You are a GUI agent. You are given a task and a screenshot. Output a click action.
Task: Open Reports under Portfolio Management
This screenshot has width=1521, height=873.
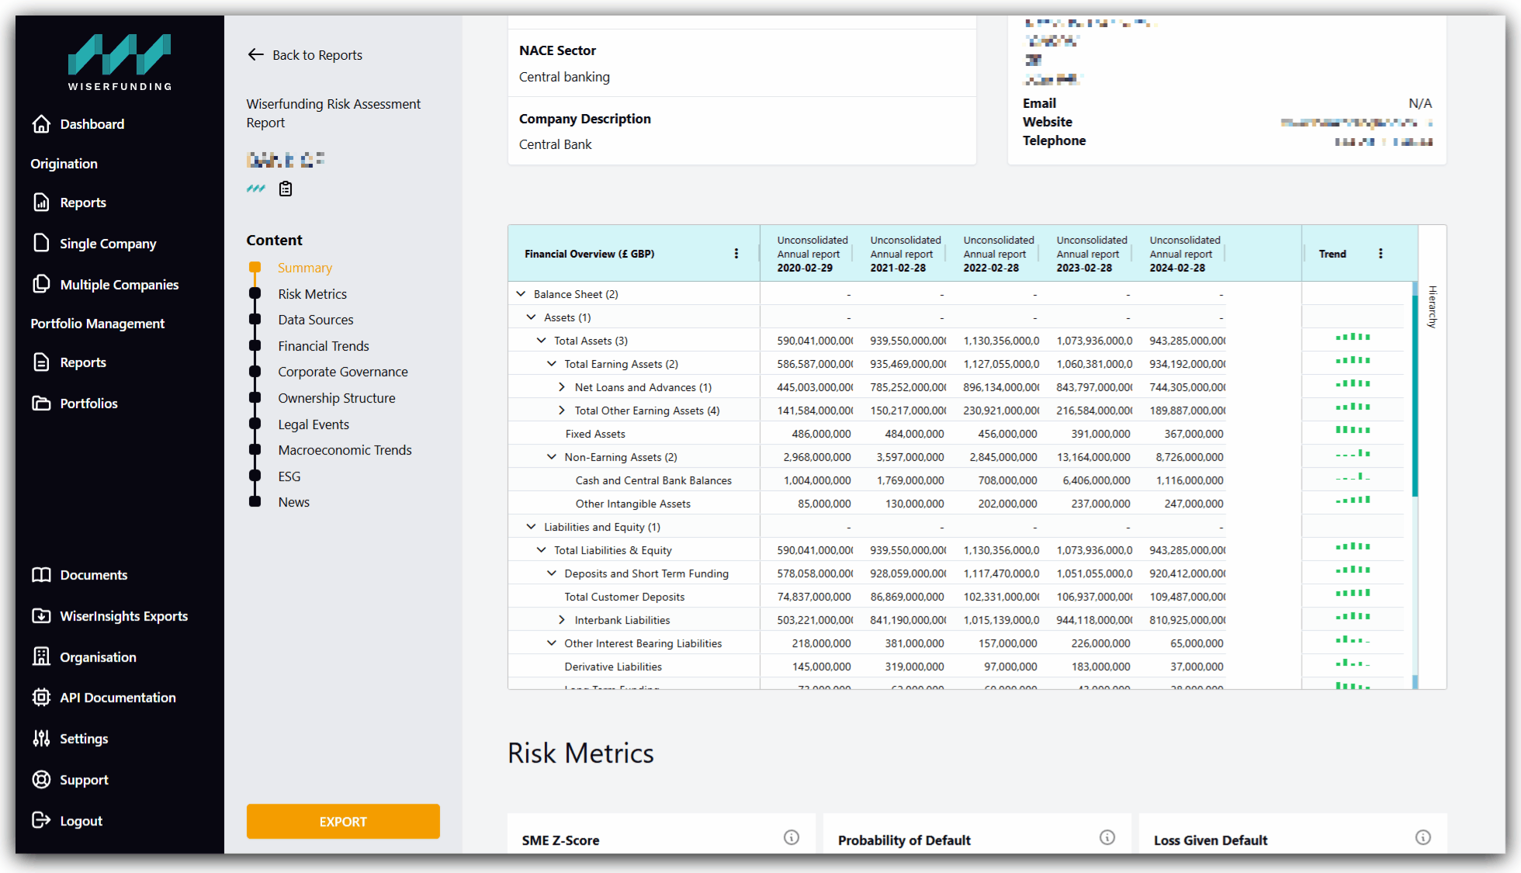tap(69, 362)
